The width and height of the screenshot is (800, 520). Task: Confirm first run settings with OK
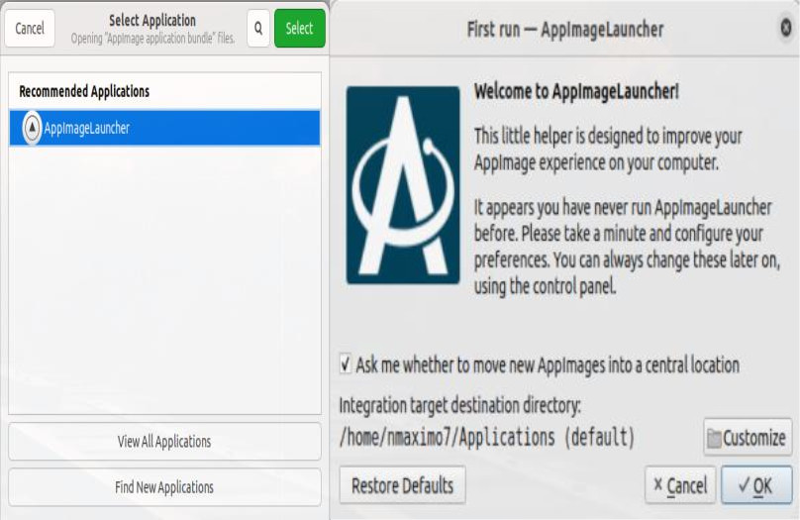click(756, 485)
